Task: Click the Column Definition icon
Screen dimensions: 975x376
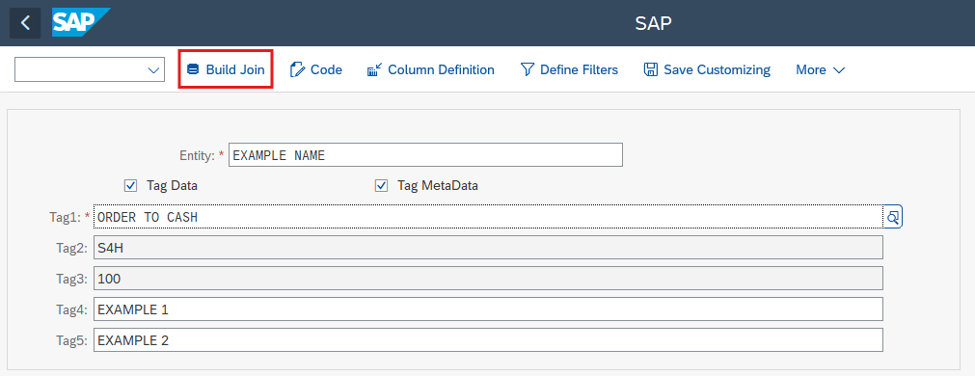Action: [x=374, y=69]
